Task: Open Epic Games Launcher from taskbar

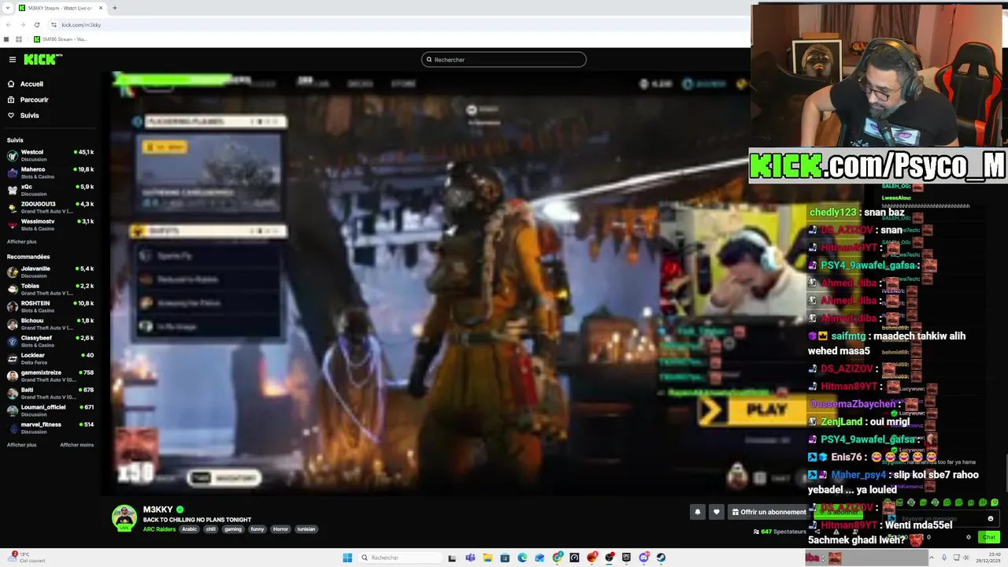Action: [626, 558]
